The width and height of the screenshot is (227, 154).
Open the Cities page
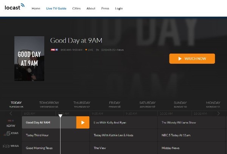pos(76,8)
